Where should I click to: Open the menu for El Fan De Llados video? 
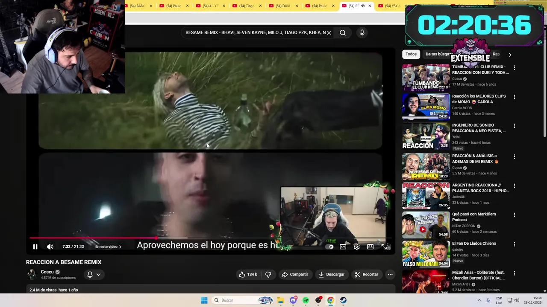point(515,244)
